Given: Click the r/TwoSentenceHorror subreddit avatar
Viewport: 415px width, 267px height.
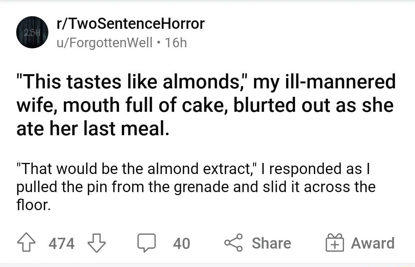Looking at the screenshot, I should (32, 32).
